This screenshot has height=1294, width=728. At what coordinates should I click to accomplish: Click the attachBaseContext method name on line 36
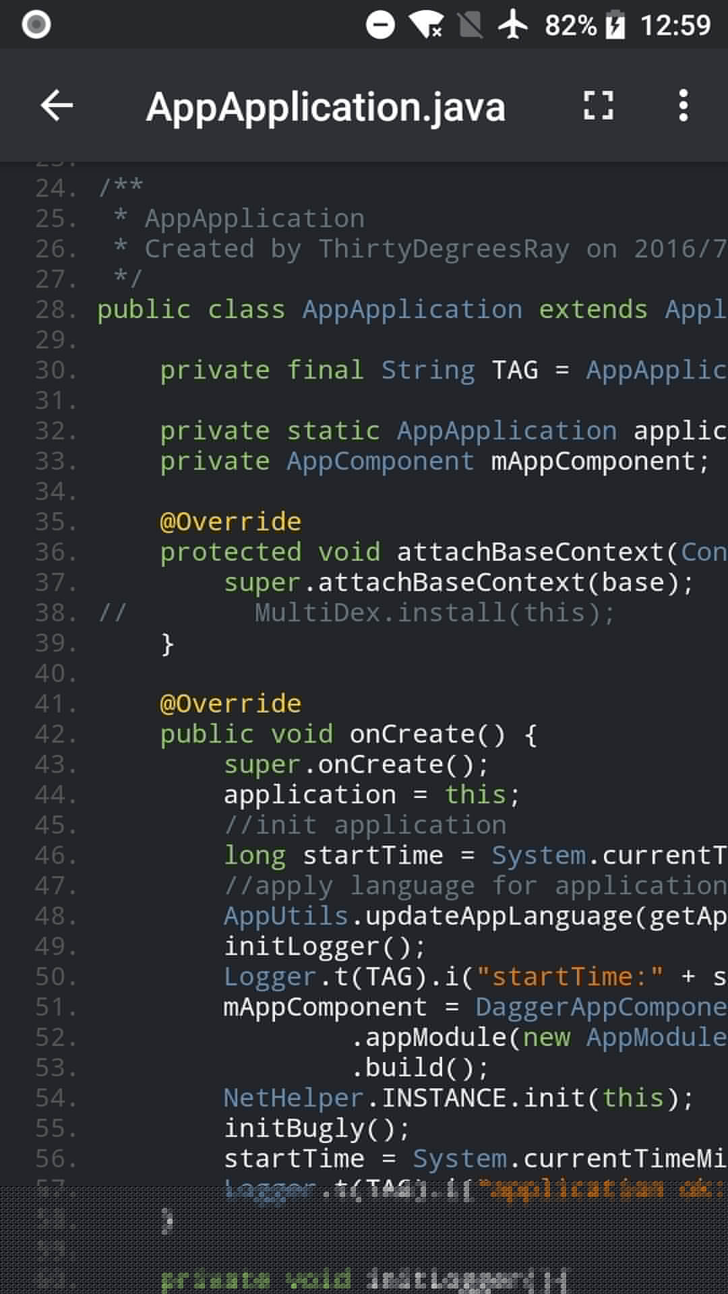coord(530,552)
